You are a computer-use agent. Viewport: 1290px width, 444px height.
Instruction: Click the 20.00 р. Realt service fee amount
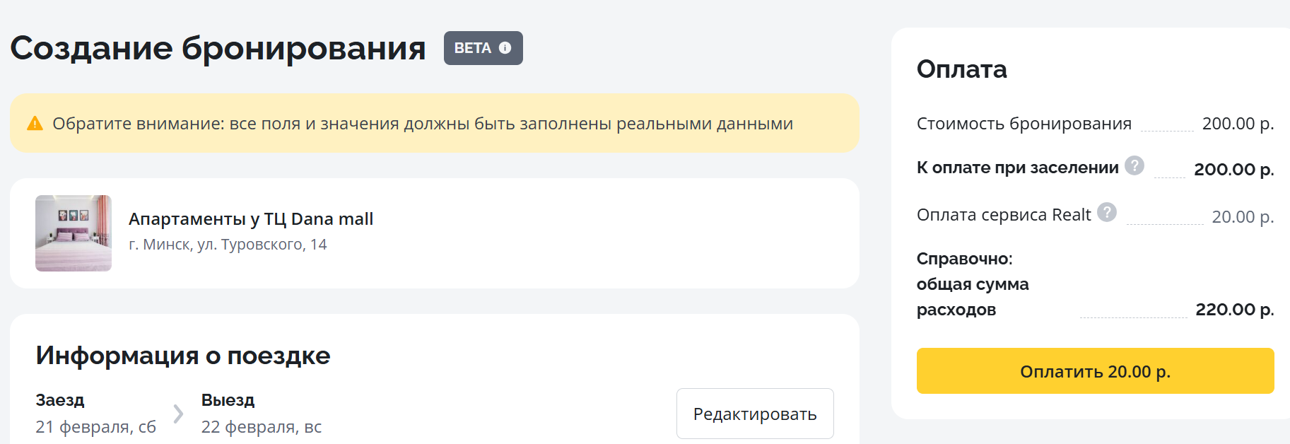[1243, 217]
